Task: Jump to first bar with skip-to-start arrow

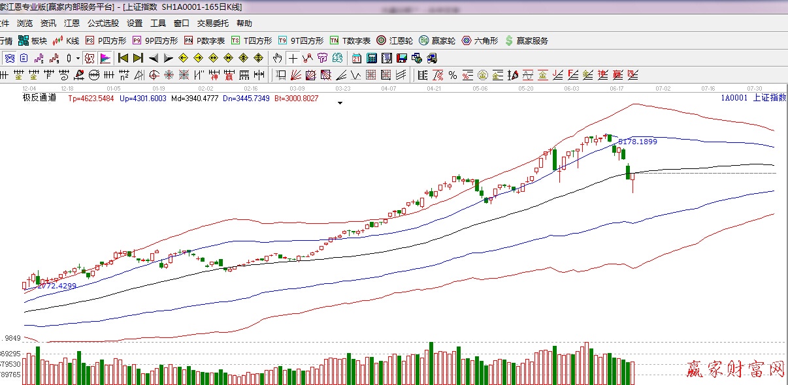Action: pos(122,58)
